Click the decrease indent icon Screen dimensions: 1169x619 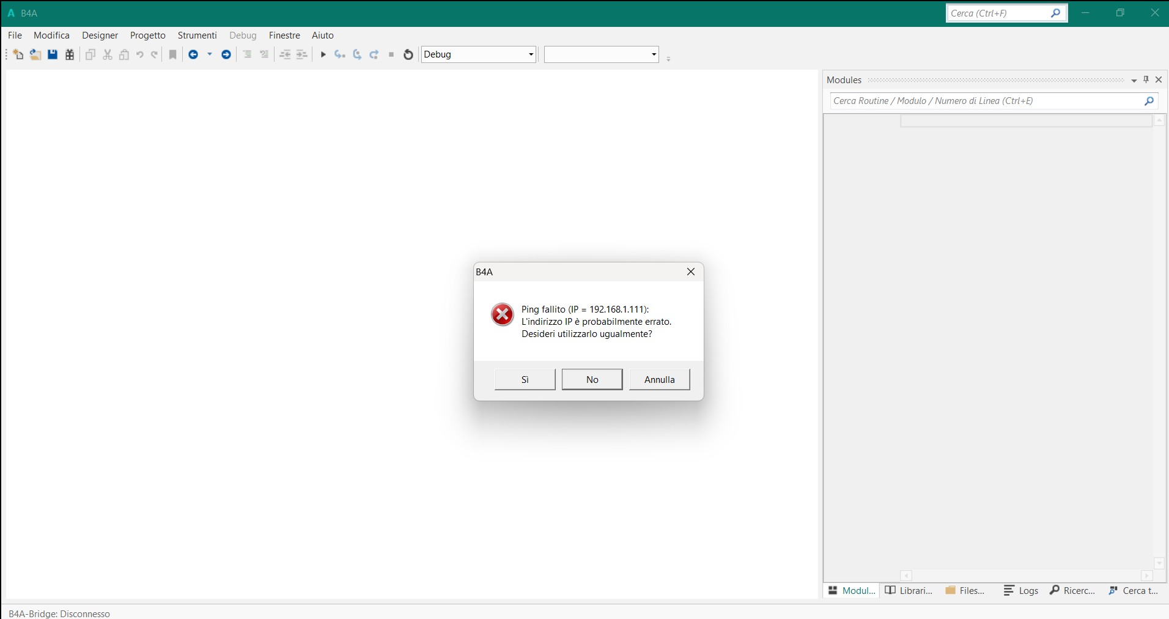[x=285, y=54]
